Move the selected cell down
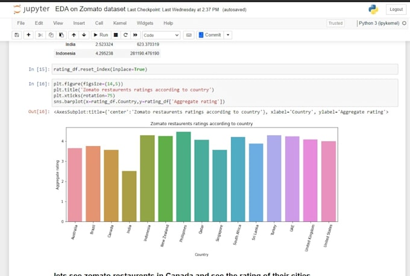The width and height of the screenshot is (410, 276). 84,35
